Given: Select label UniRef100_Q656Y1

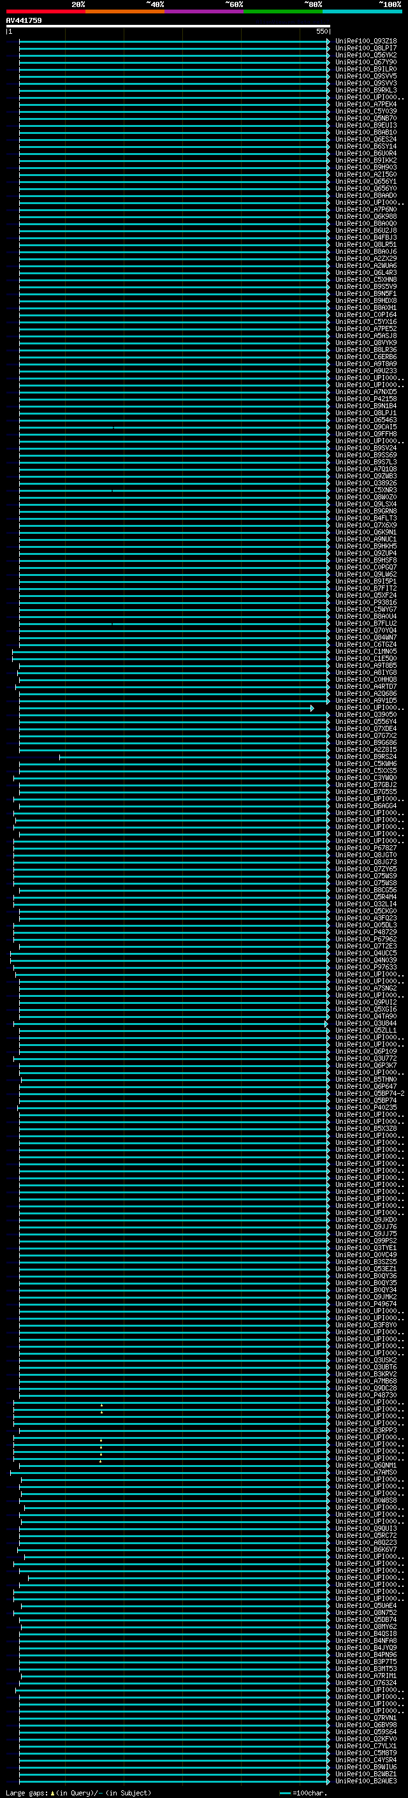Looking at the screenshot, I should pyautogui.click(x=365, y=182).
